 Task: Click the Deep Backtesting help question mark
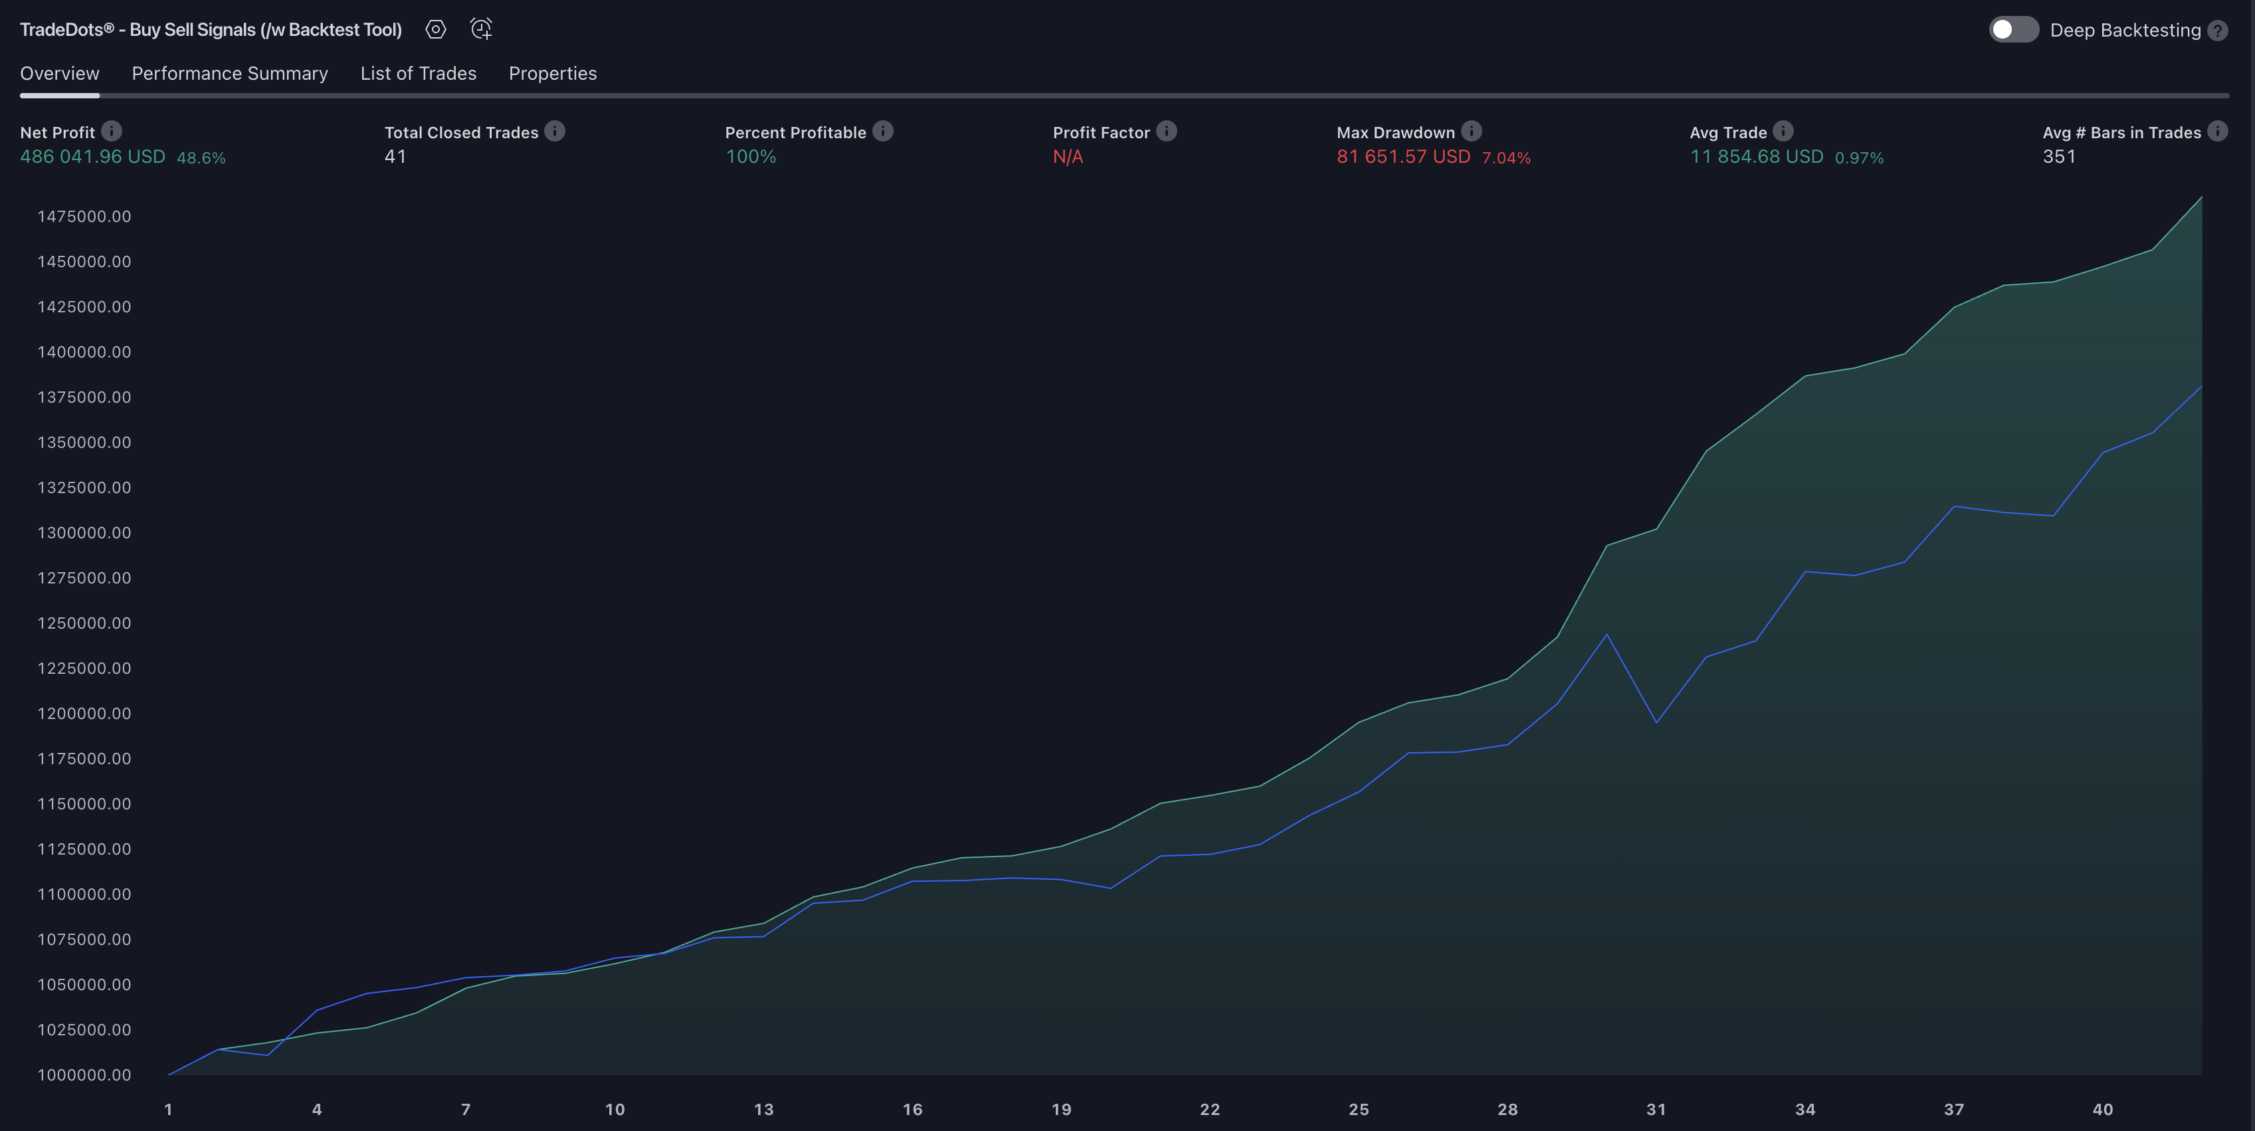2217,31
